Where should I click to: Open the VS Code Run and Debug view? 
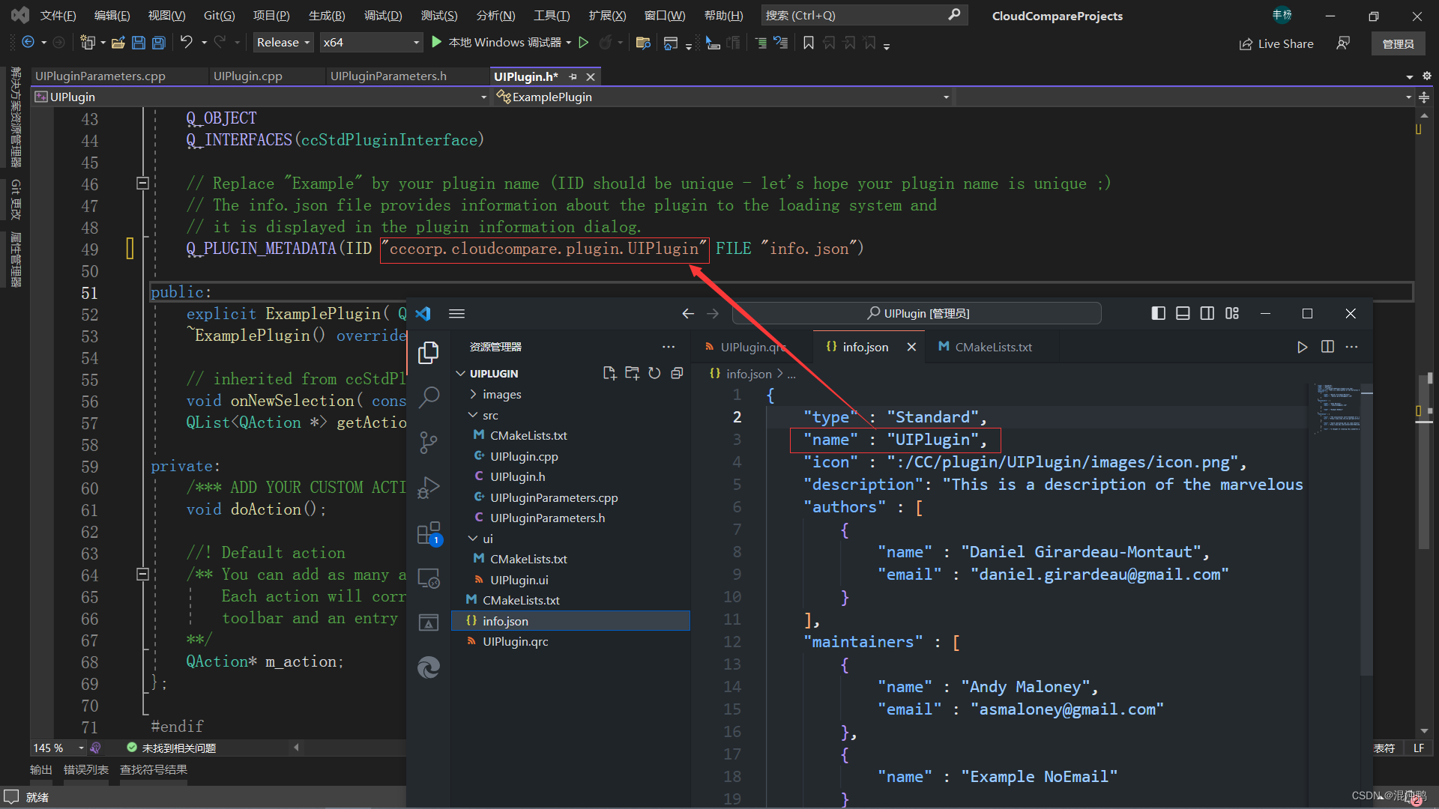[x=428, y=488]
